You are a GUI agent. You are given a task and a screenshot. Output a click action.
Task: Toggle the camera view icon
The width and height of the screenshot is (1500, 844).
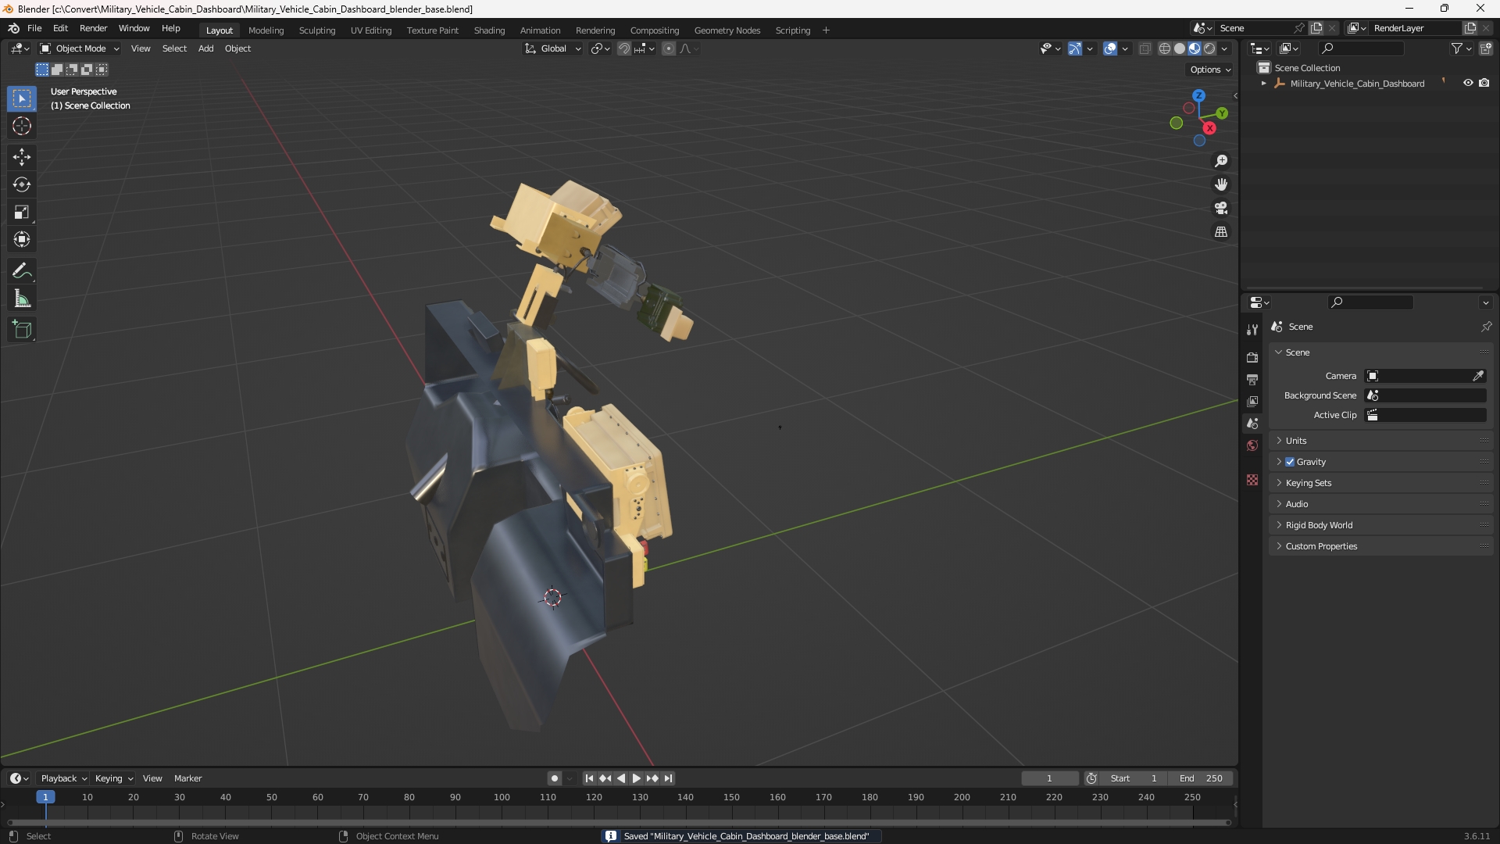pos(1221,208)
